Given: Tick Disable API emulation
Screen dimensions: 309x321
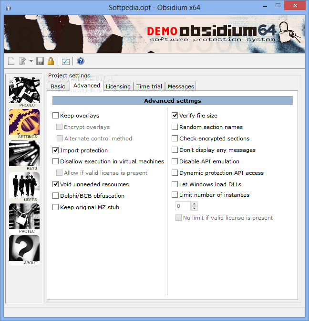Looking at the screenshot, I should (x=175, y=161).
